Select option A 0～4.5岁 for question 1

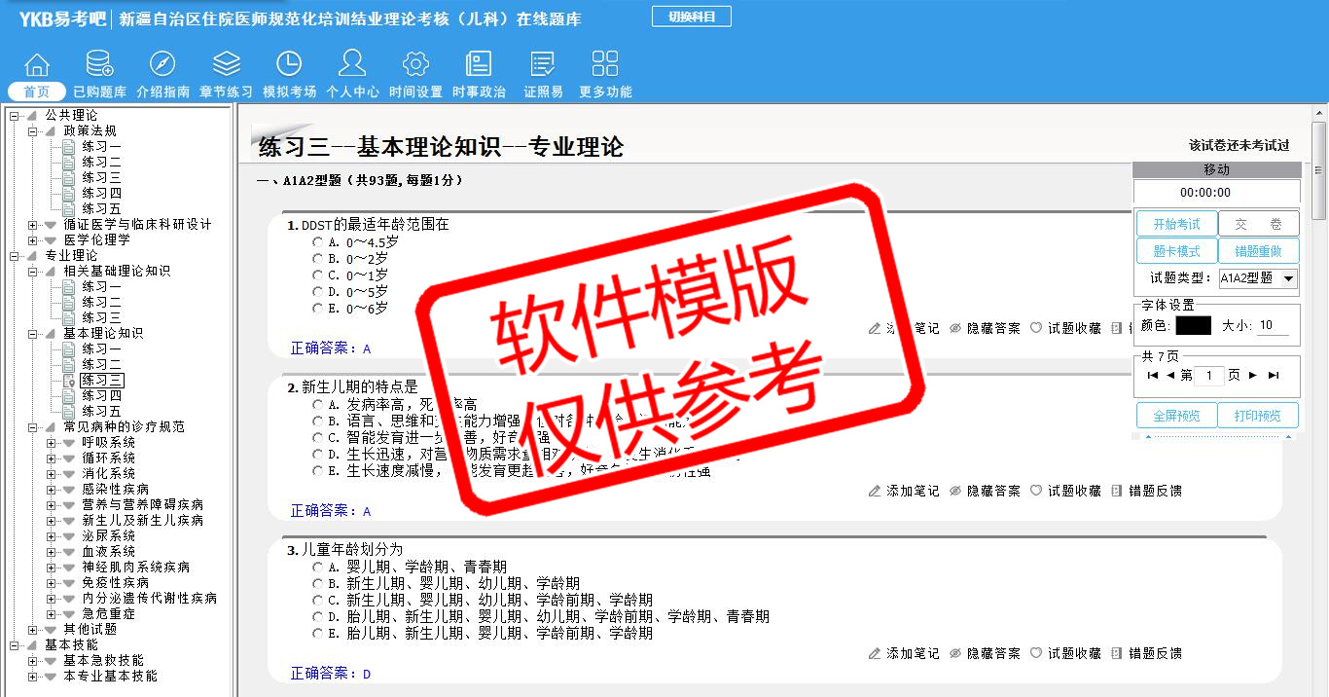318,241
